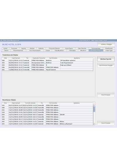Select the Takvim tab

click(6, 50)
